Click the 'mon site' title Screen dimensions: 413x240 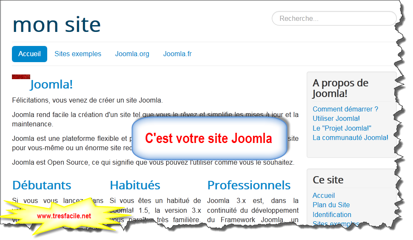57,25
